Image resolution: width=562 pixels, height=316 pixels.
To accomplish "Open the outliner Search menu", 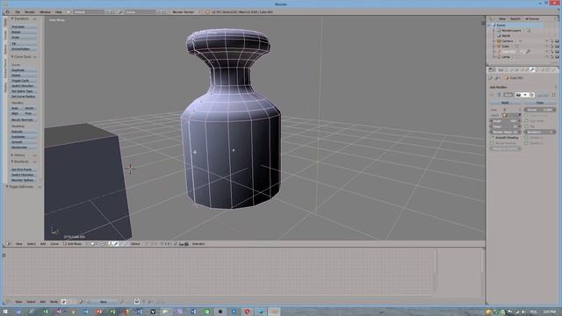I will pos(515,18).
